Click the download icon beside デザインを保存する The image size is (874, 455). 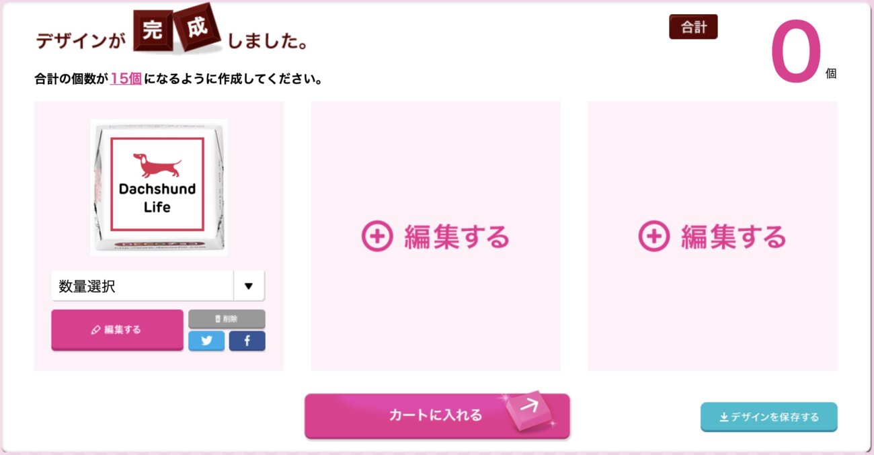tap(724, 417)
